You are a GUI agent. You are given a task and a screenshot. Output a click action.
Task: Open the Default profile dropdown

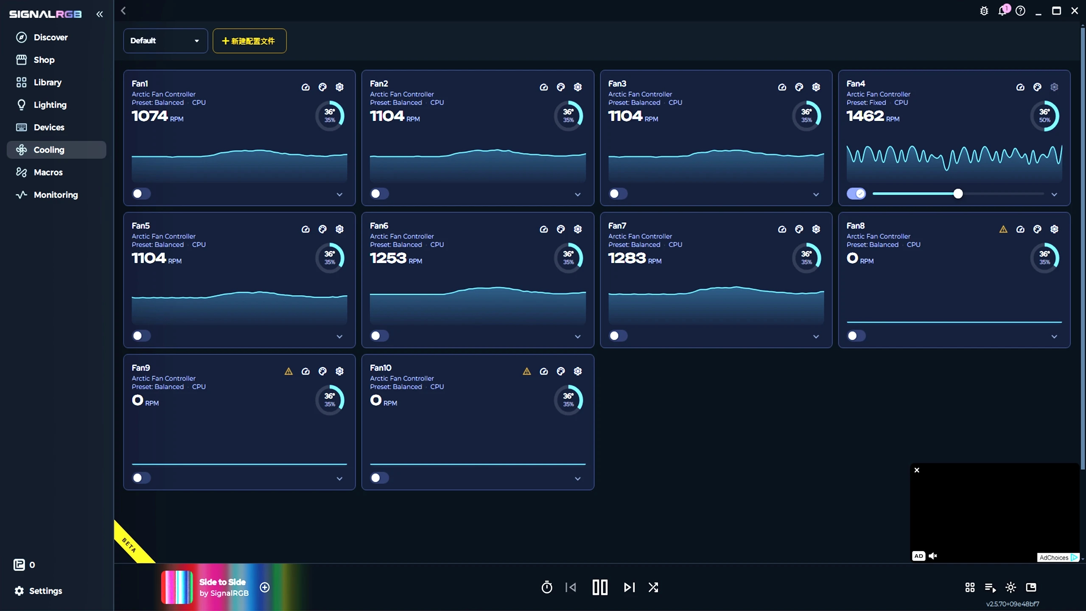(165, 41)
